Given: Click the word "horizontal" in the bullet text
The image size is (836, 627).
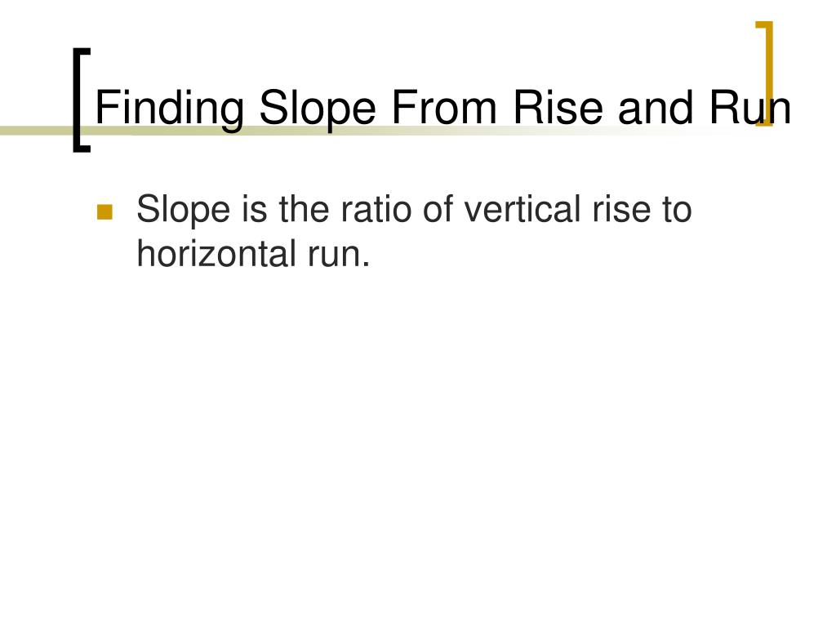Looking at the screenshot, I should tap(216, 253).
